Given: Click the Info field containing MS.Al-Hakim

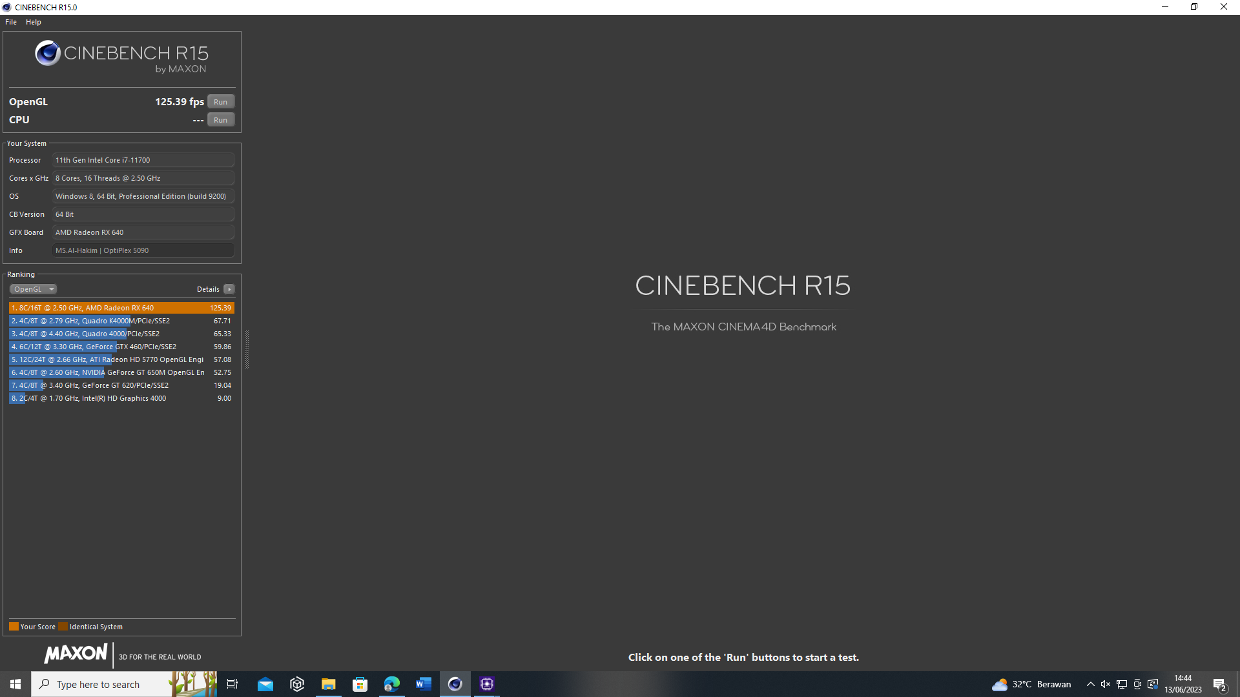Looking at the screenshot, I should pos(143,250).
